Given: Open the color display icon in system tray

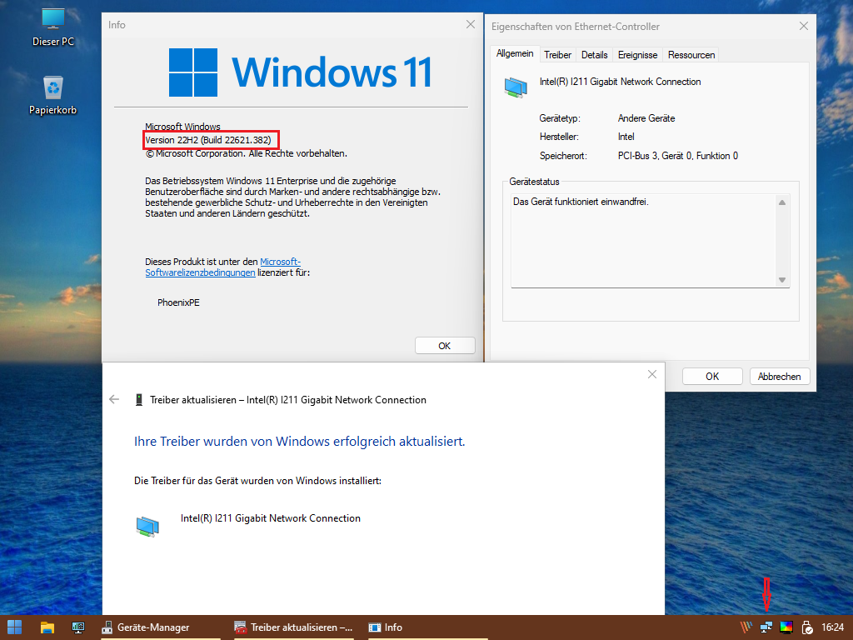Looking at the screenshot, I should pos(786,627).
